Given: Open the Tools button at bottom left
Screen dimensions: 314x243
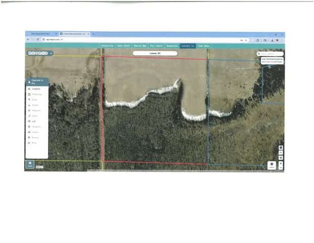Looking at the screenshot, I should point(30,164).
